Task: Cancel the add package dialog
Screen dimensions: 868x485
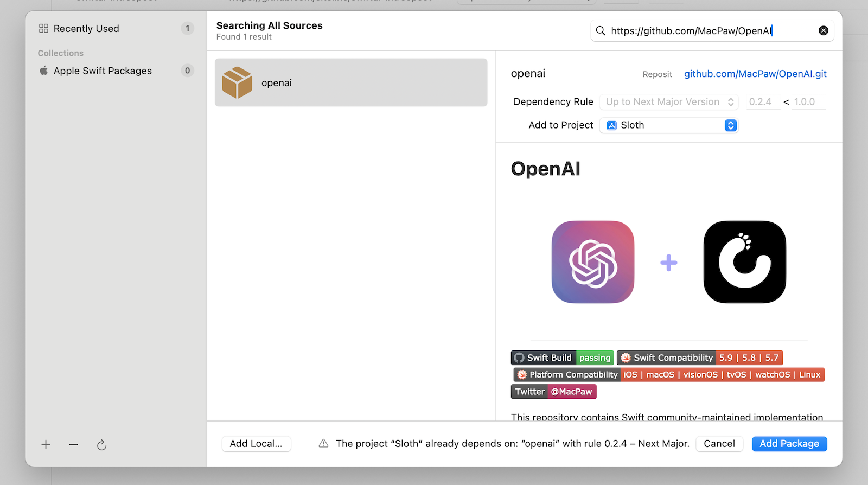Action: click(719, 444)
